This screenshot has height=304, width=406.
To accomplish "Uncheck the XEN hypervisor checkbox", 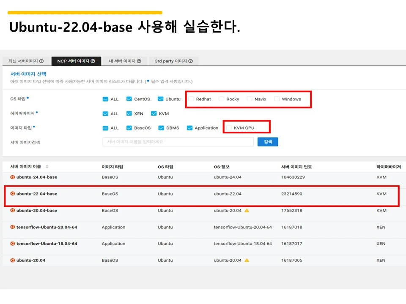I will [x=129, y=114].
